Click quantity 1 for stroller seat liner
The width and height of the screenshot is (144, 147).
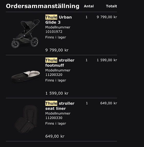(x=87, y=103)
